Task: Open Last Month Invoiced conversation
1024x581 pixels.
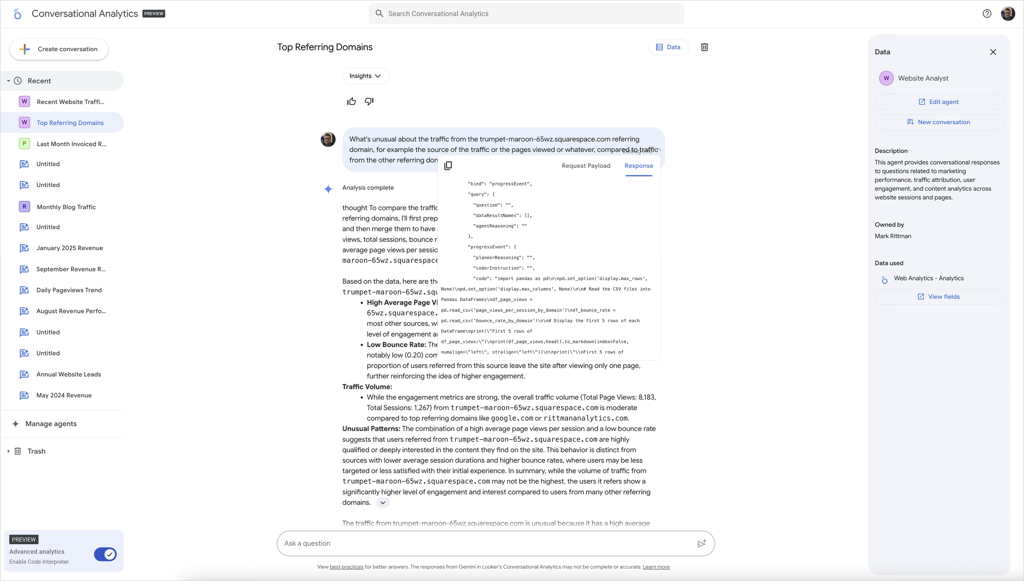Action: (62, 144)
